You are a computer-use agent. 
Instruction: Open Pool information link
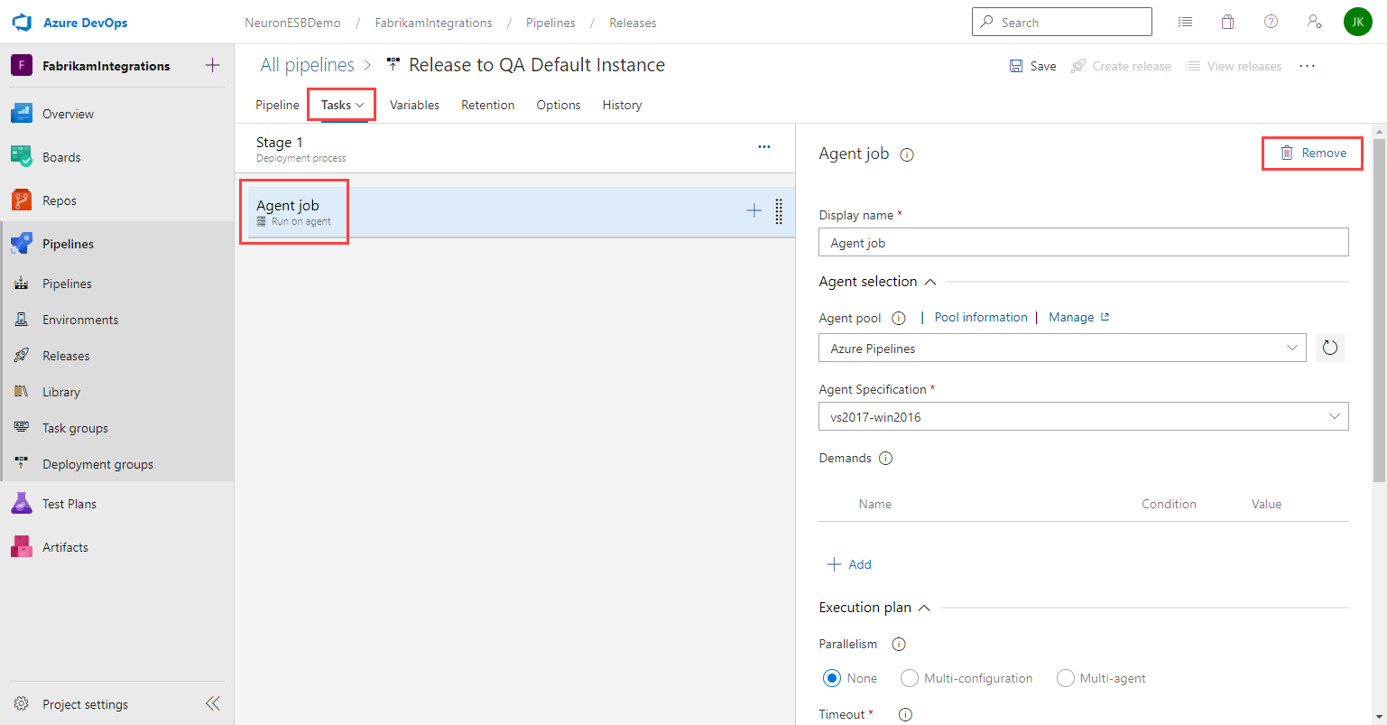tap(981, 317)
